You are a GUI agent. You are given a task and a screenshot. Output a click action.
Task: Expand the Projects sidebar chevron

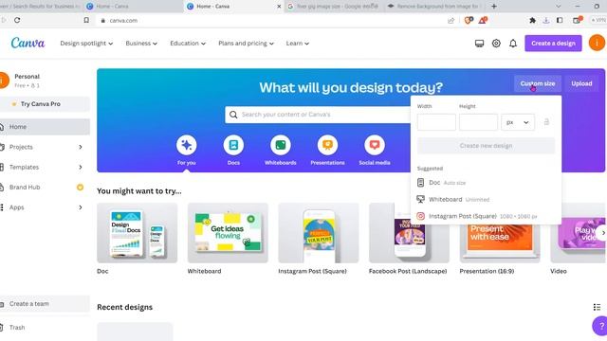point(81,147)
